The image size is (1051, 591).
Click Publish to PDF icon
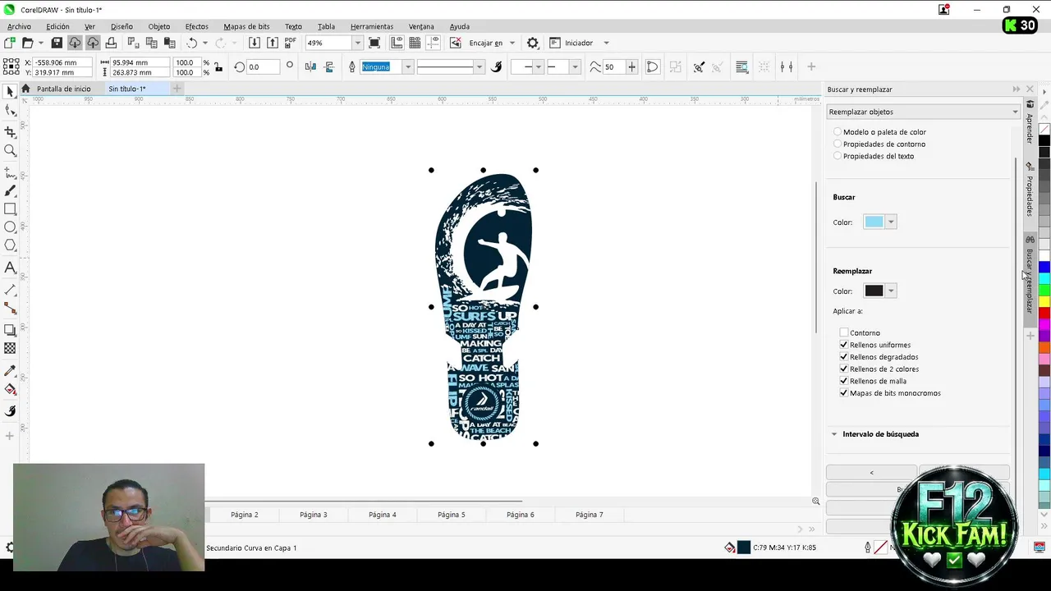click(x=290, y=43)
